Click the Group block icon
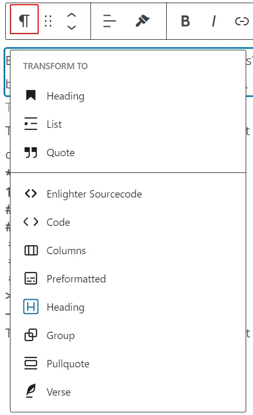This screenshot has width=253, height=415. [31, 335]
